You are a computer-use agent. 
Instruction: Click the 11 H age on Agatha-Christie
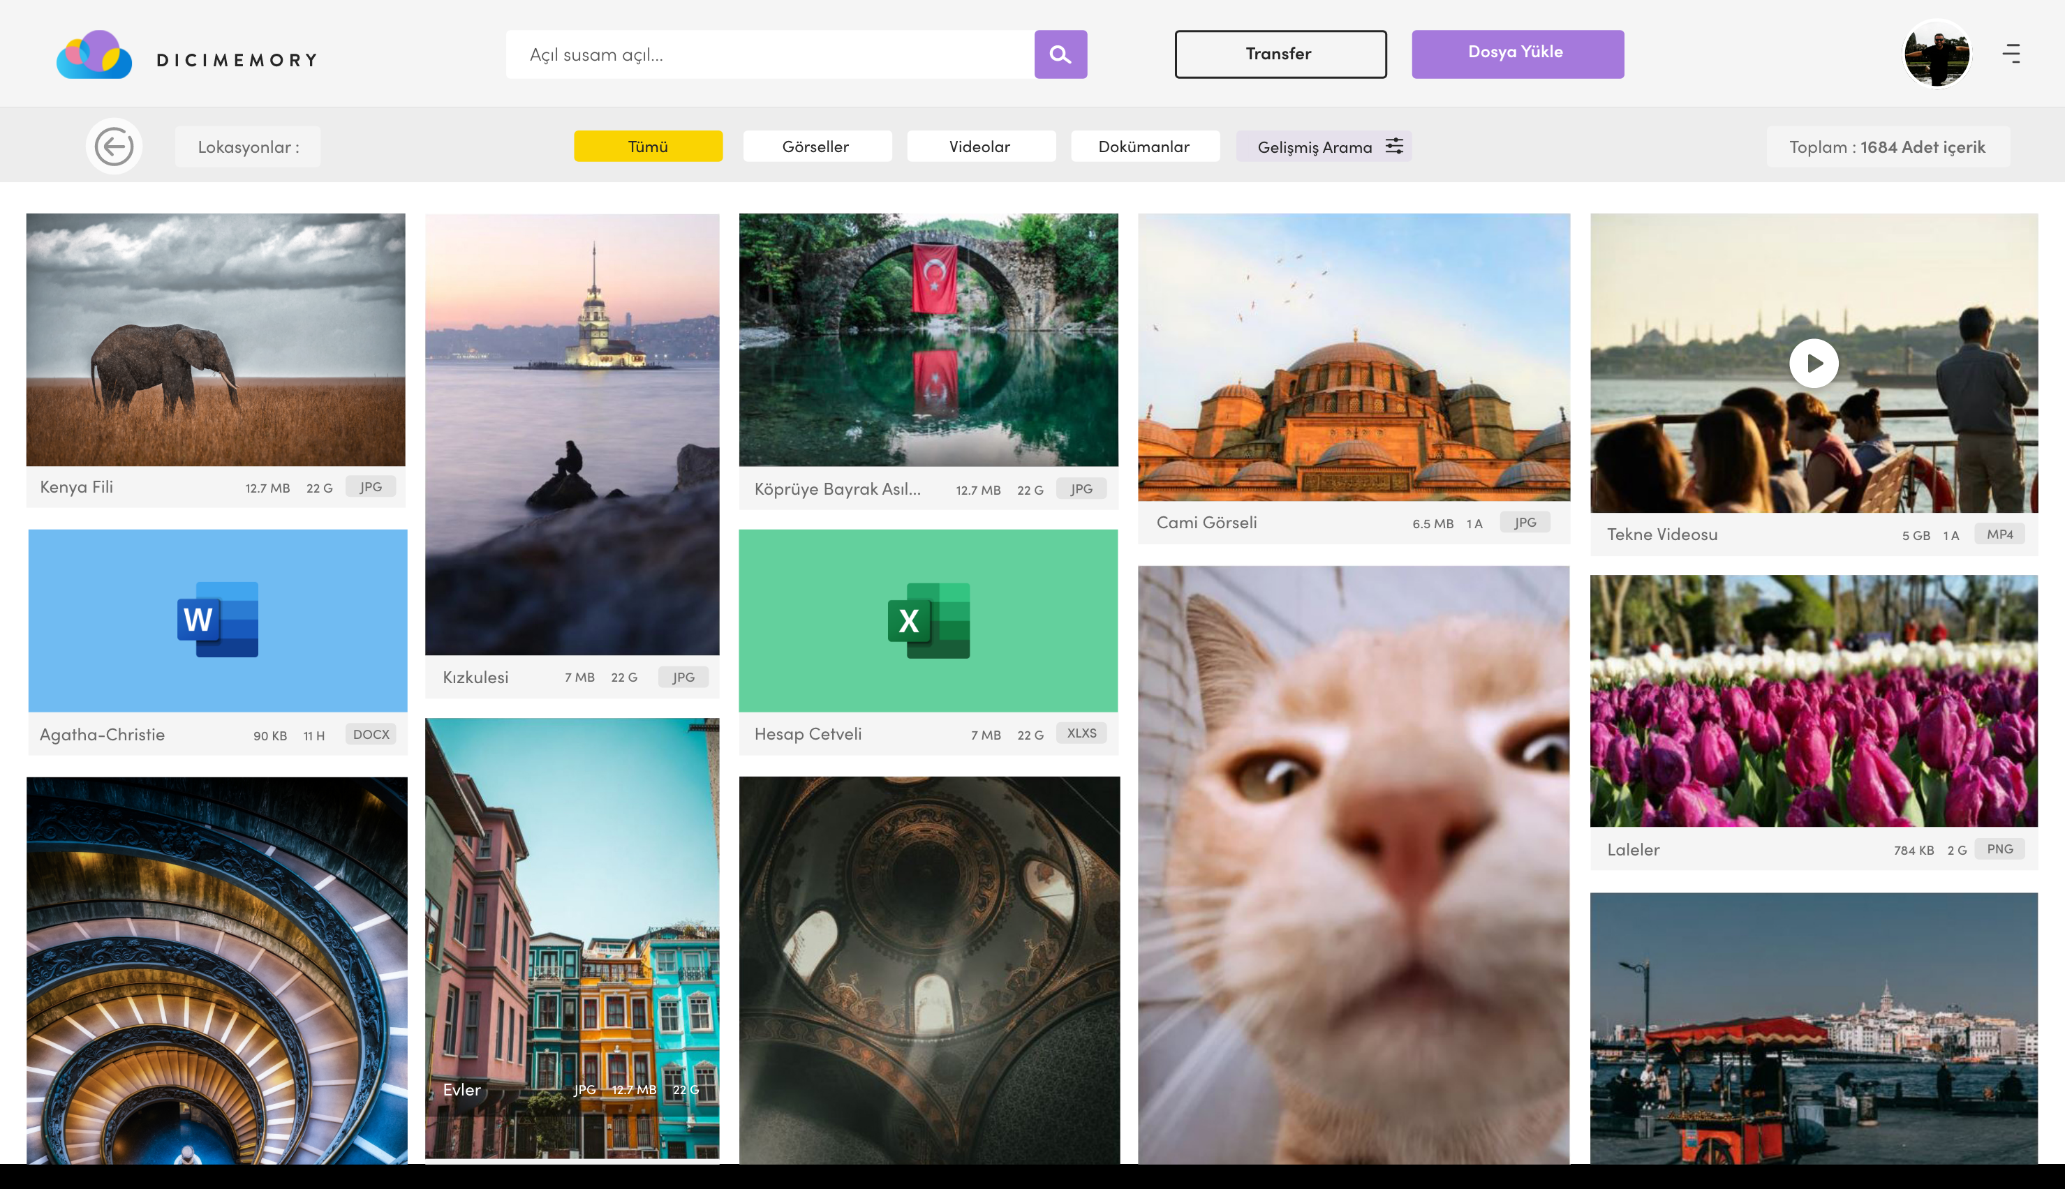[x=313, y=735]
